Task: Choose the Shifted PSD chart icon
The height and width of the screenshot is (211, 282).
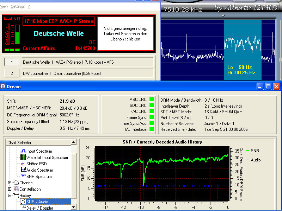Action: tap(23, 164)
